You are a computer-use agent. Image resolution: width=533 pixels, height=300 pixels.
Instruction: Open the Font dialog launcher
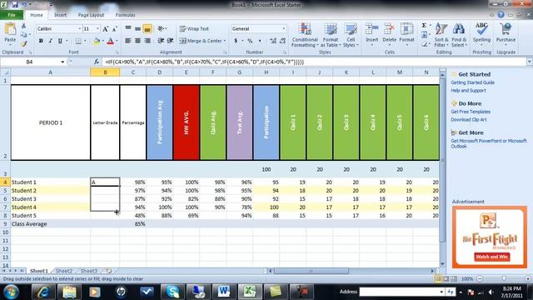[x=117, y=52]
